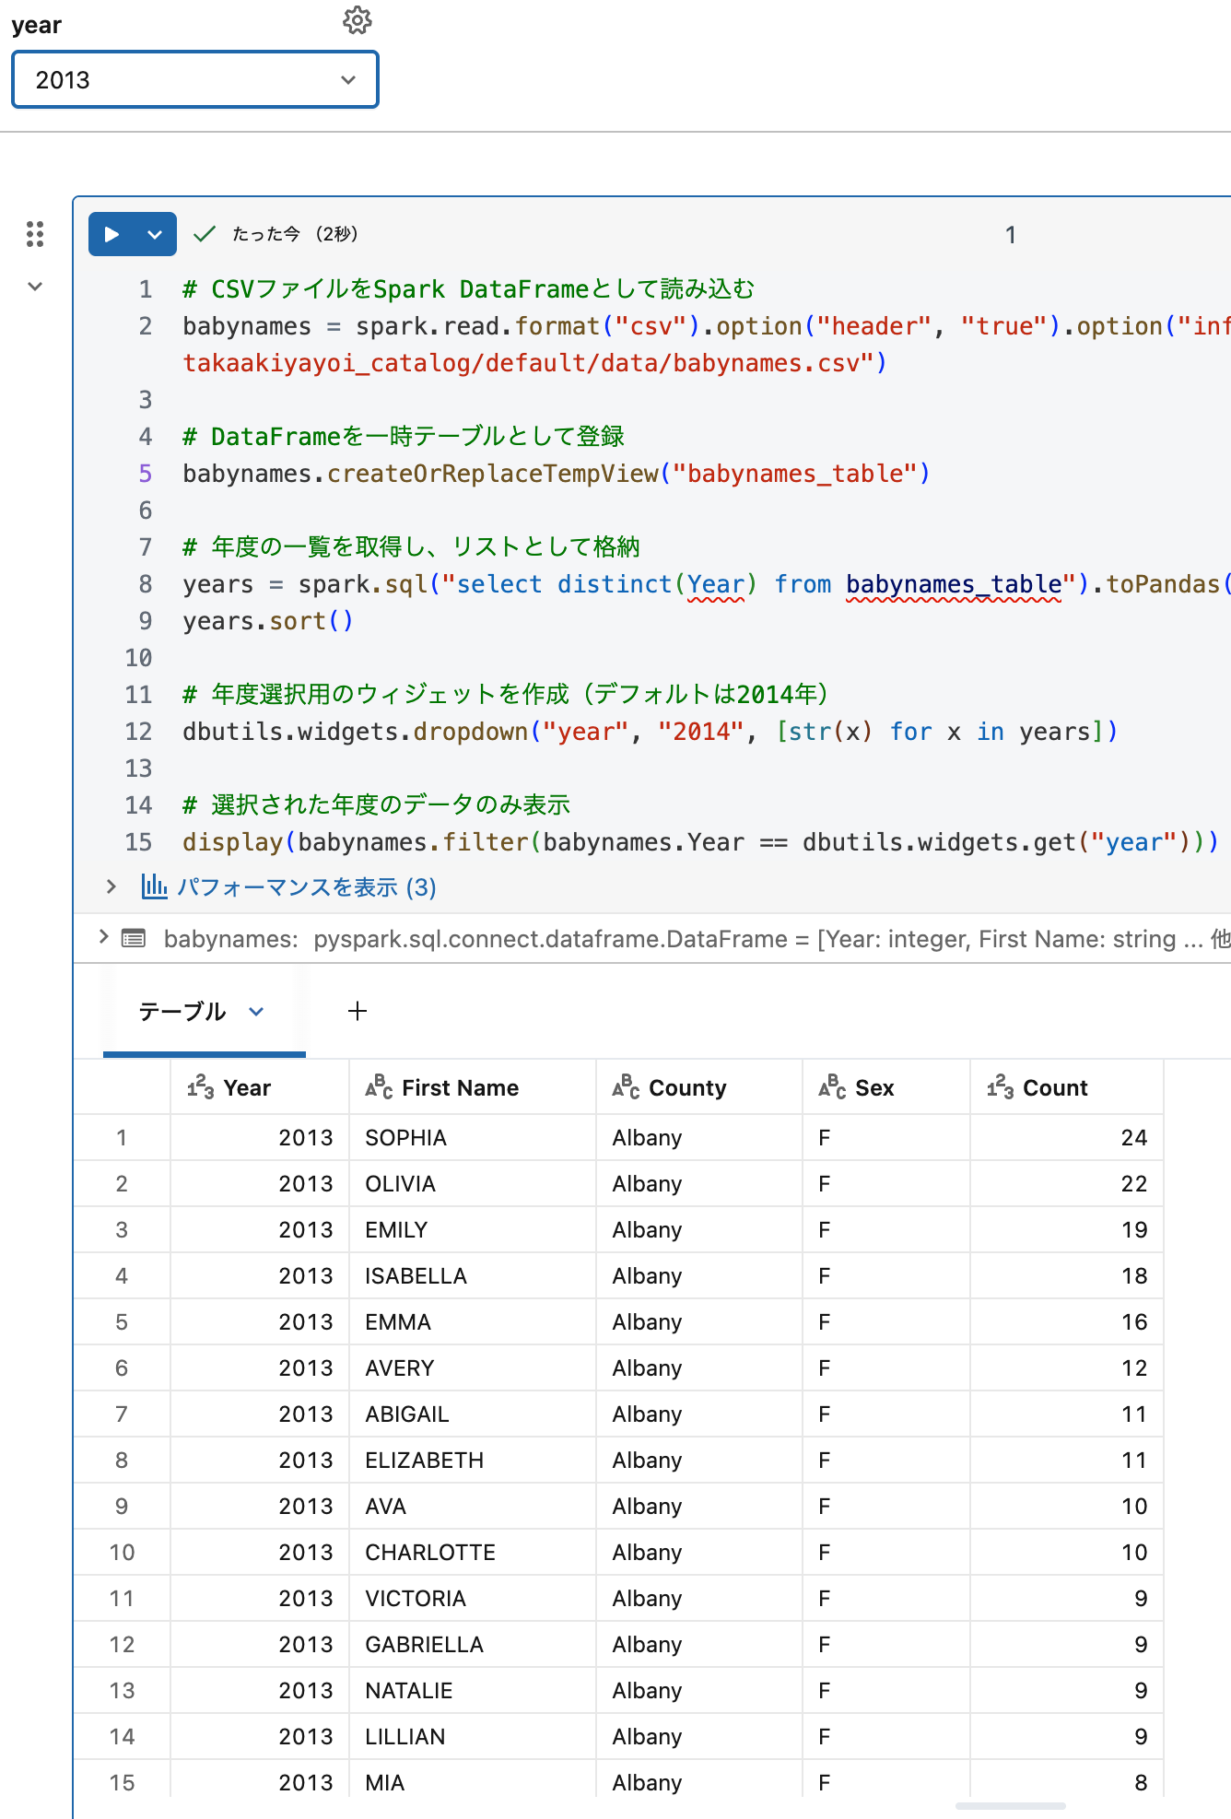1231x1819 pixels.
Task: Select the EMILY name cell
Action: 473,1230
